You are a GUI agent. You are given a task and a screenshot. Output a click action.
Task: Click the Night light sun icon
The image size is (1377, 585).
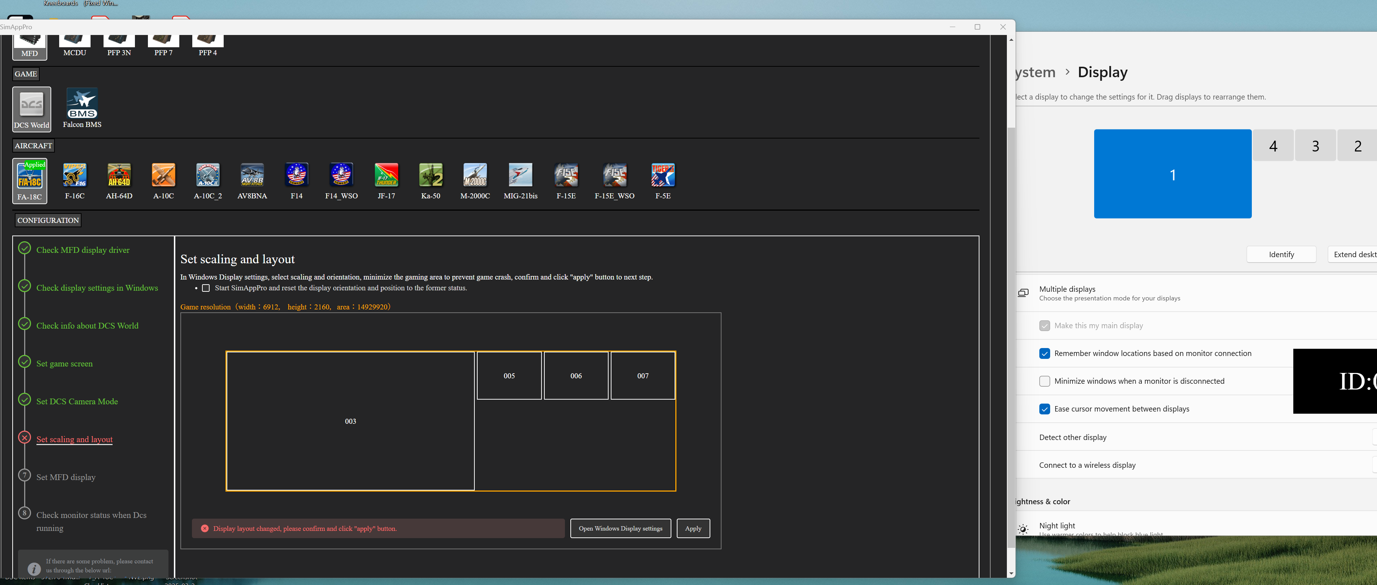pyautogui.click(x=1023, y=529)
